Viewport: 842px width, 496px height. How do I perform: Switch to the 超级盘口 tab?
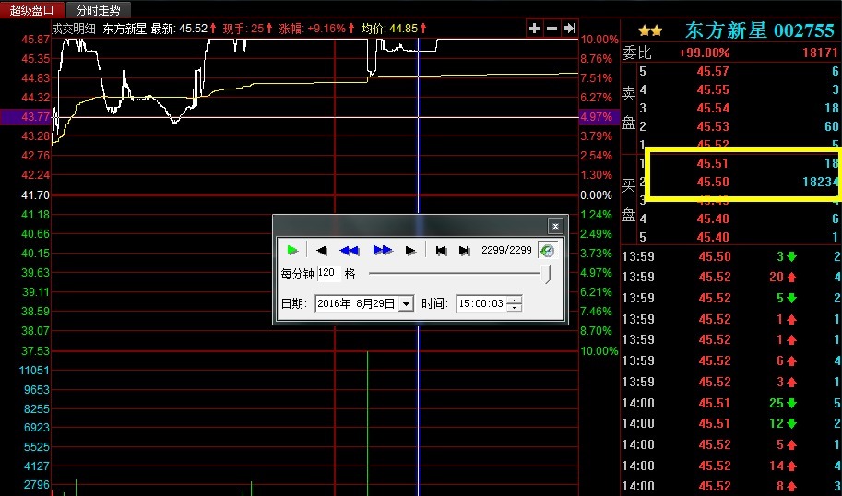tap(32, 9)
